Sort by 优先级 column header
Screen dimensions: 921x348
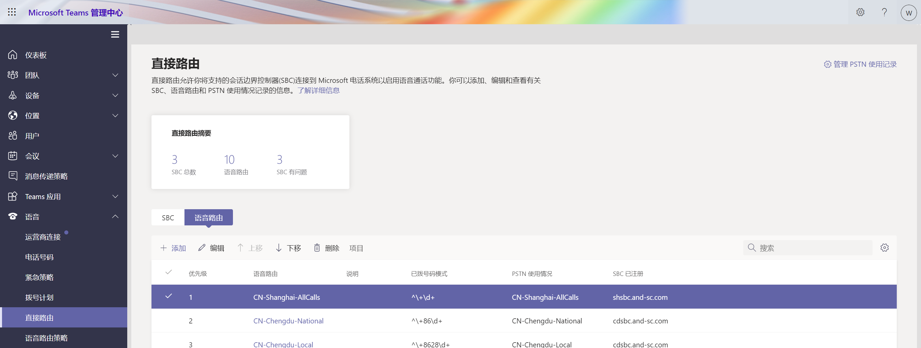(x=198, y=274)
